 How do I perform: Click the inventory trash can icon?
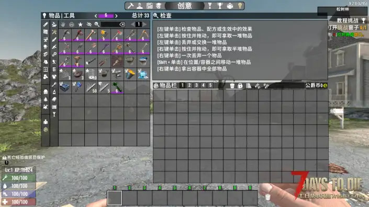[232, 86]
